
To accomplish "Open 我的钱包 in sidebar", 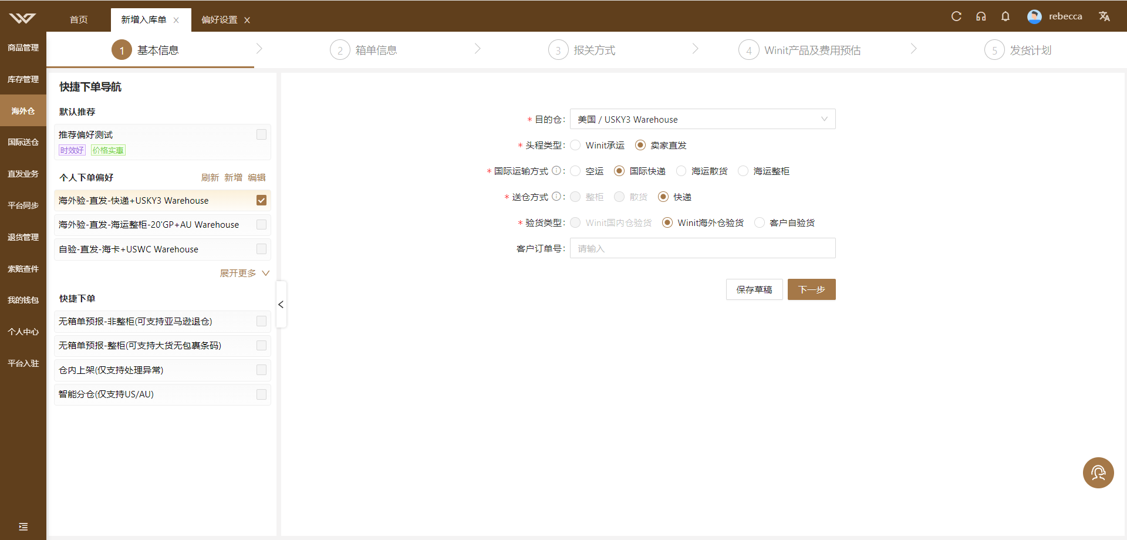I will point(23,300).
